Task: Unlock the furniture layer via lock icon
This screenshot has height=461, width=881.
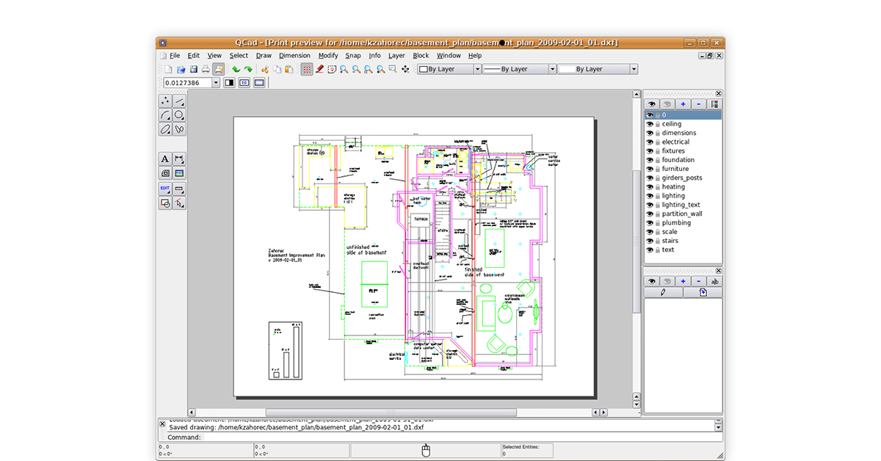Action: tap(658, 169)
